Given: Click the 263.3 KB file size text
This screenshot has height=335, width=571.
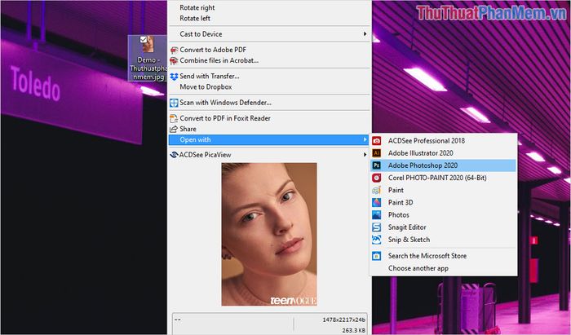Looking at the screenshot, I should coord(353,330).
